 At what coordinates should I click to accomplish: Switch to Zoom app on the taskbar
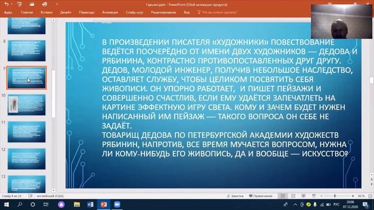click(x=117, y=205)
